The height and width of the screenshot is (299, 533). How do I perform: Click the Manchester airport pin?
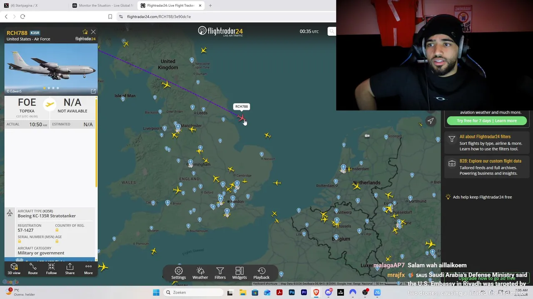coord(178,127)
